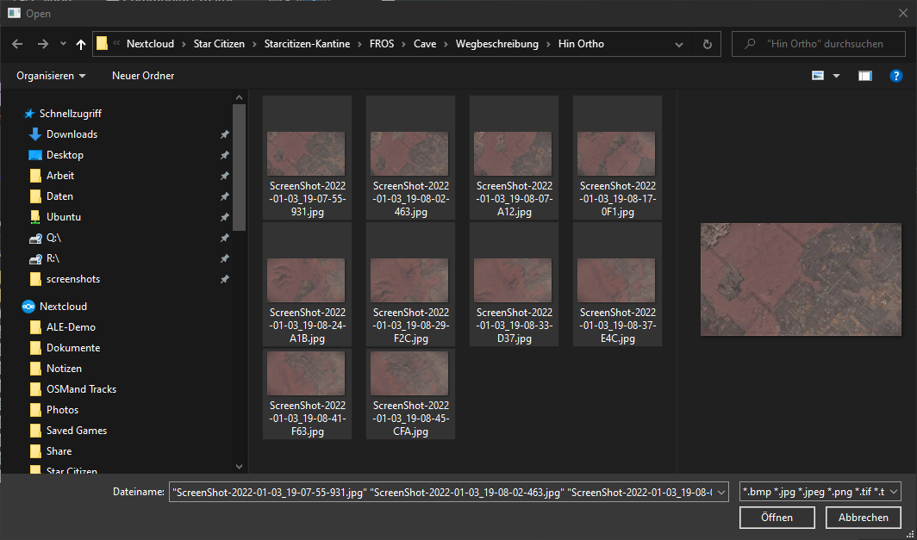Image resolution: width=917 pixels, height=540 pixels.
Task: Select the Nextcloud cloud icon entry
Action: point(62,307)
